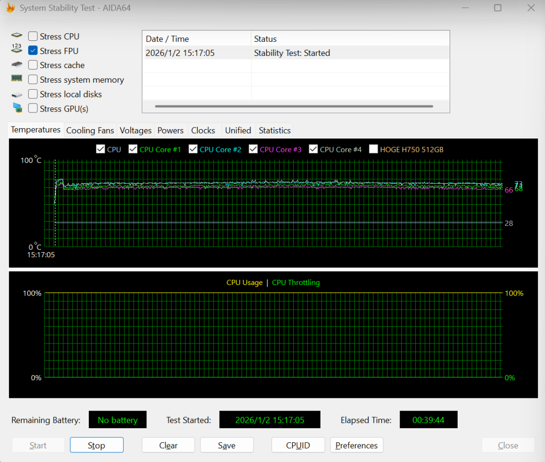Uncheck the Stress FPU option
The image size is (545, 462).
pos(33,51)
